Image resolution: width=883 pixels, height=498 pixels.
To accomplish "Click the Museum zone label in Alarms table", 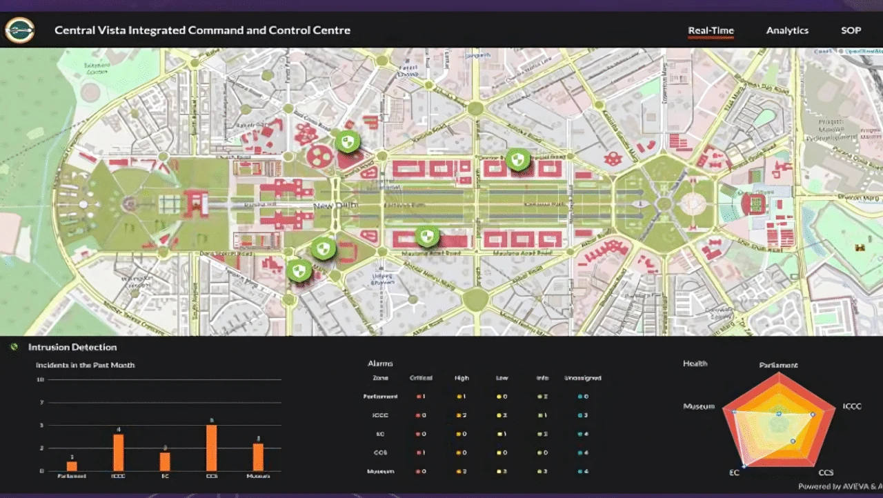I will pos(381,471).
